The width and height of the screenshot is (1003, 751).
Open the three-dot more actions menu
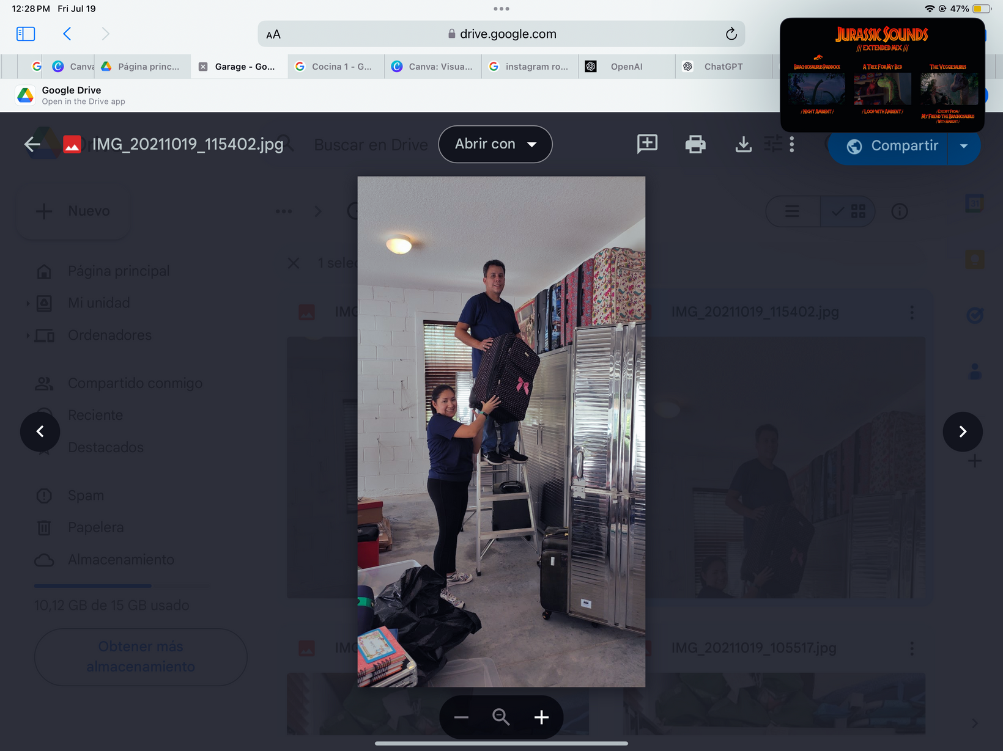pyautogui.click(x=792, y=145)
